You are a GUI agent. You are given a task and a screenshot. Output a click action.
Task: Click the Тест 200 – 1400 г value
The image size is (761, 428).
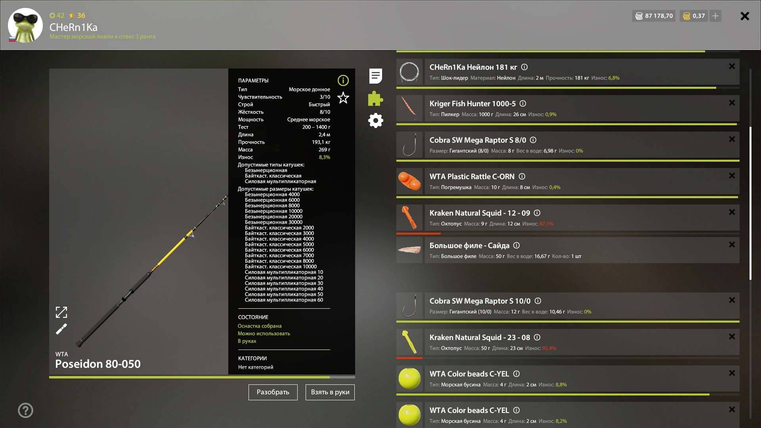(316, 127)
